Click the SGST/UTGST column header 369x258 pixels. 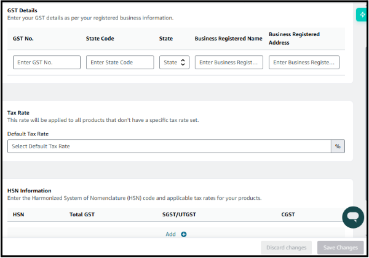(179, 214)
